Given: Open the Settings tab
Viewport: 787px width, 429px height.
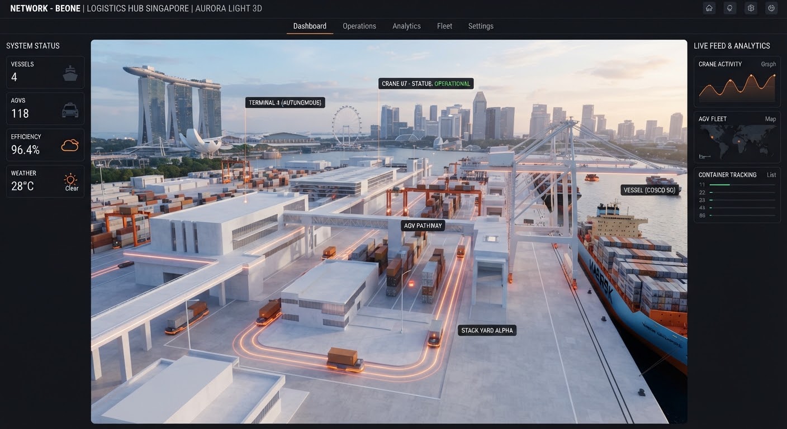Looking at the screenshot, I should pos(481,26).
